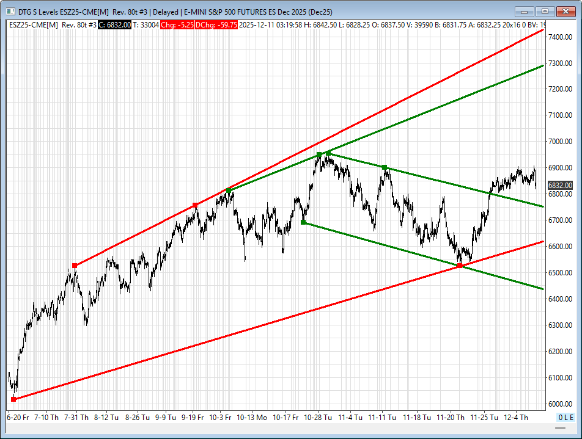Click the '11-11 Tu' date label

[x=382, y=418]
